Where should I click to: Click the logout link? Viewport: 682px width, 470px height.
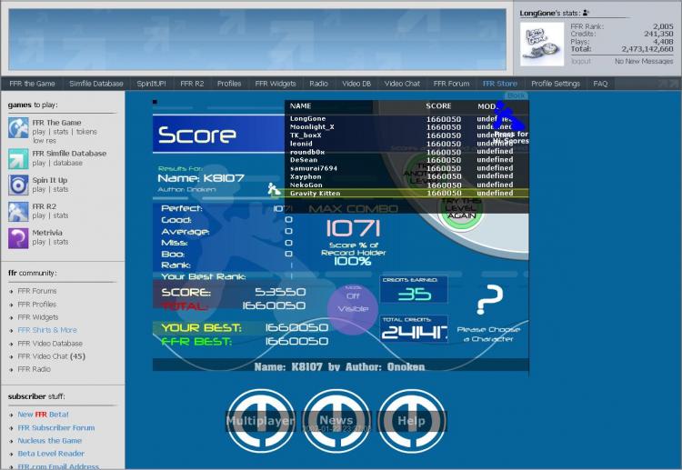click(x=580, y=61)
